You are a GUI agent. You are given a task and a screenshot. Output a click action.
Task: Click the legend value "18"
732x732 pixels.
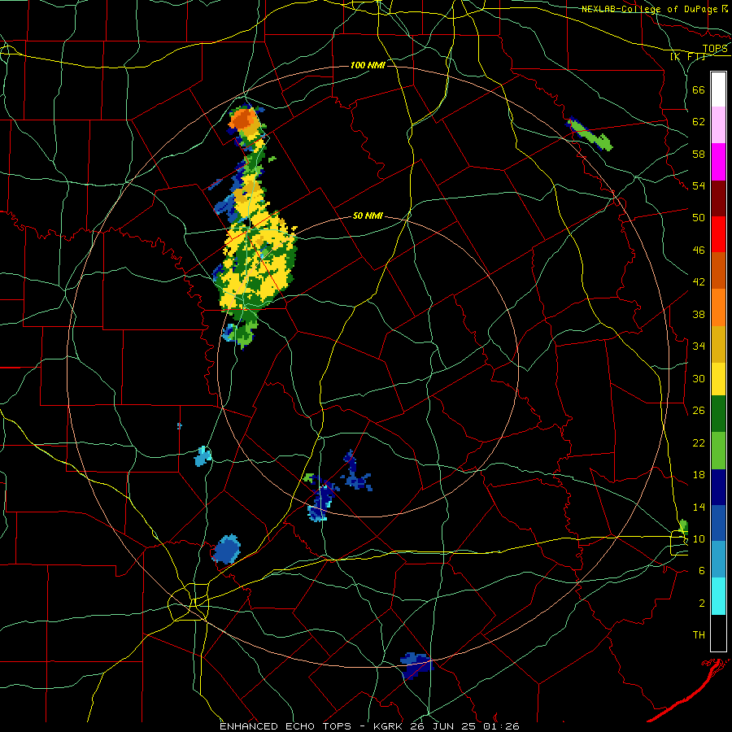(699, 475)
